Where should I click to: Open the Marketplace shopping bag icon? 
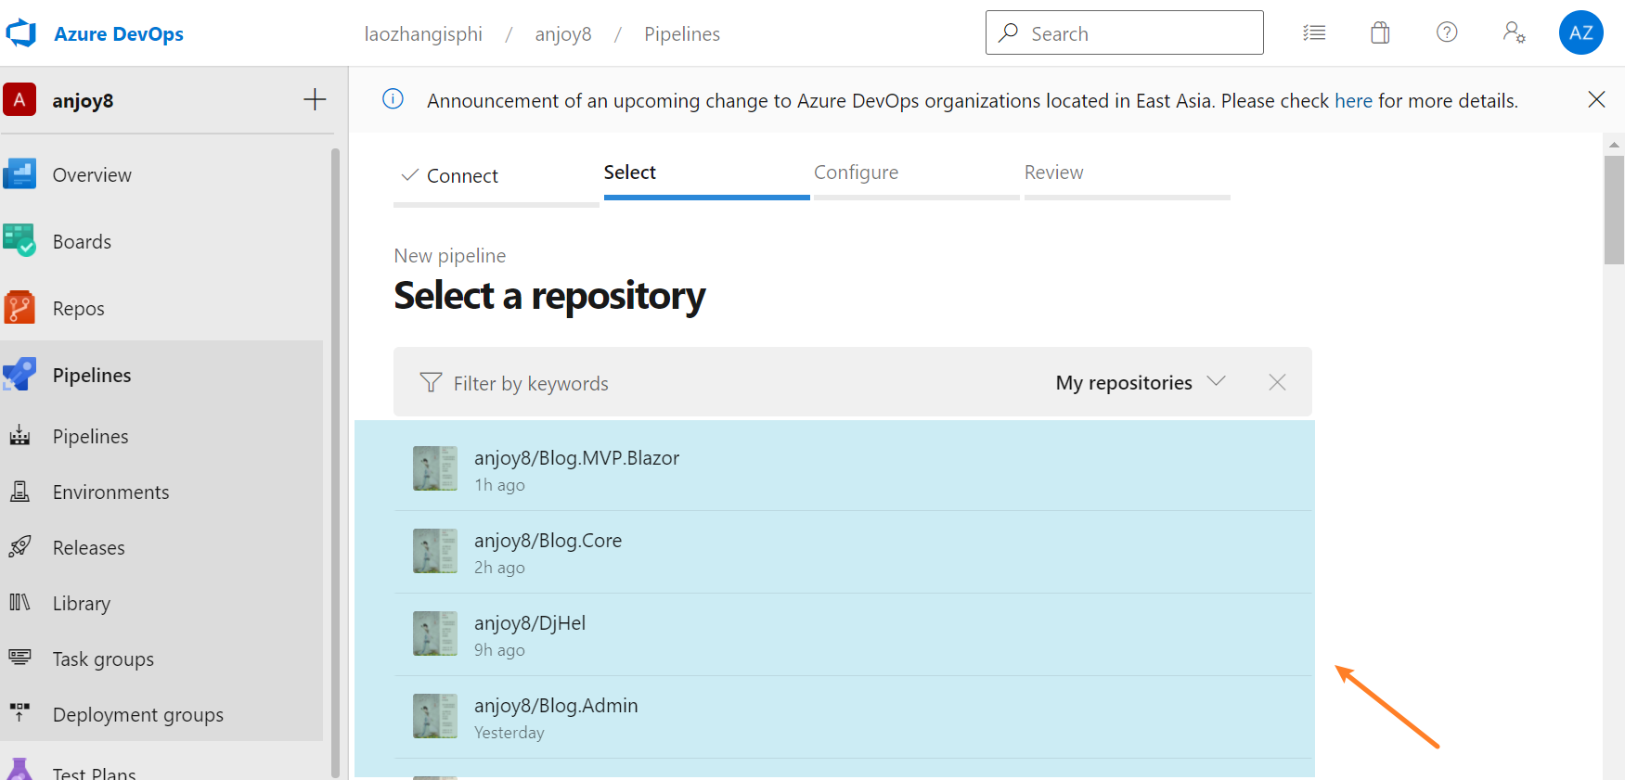click(x=1380, y=32)
